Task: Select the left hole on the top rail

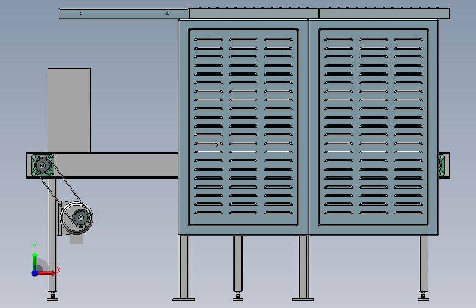Action: click(81, 13)
